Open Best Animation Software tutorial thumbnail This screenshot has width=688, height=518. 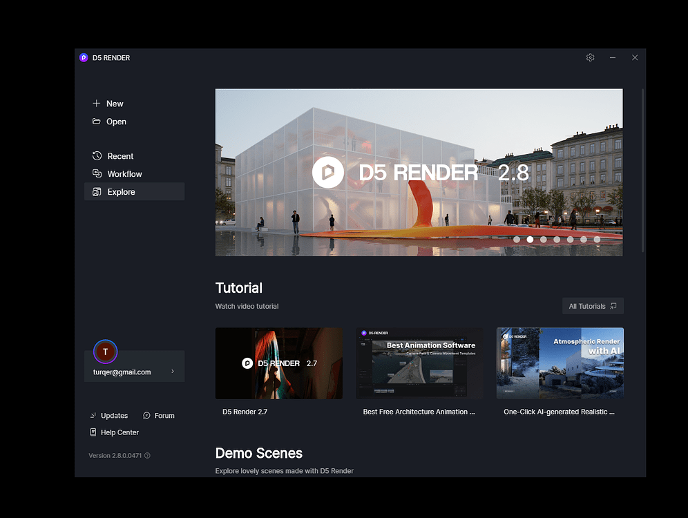[419, 363]
